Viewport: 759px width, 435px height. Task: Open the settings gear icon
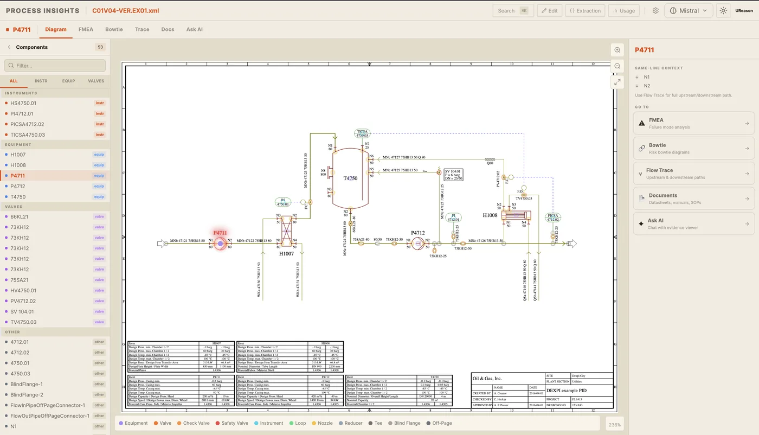pyautogui.click(x=655, y=10)
